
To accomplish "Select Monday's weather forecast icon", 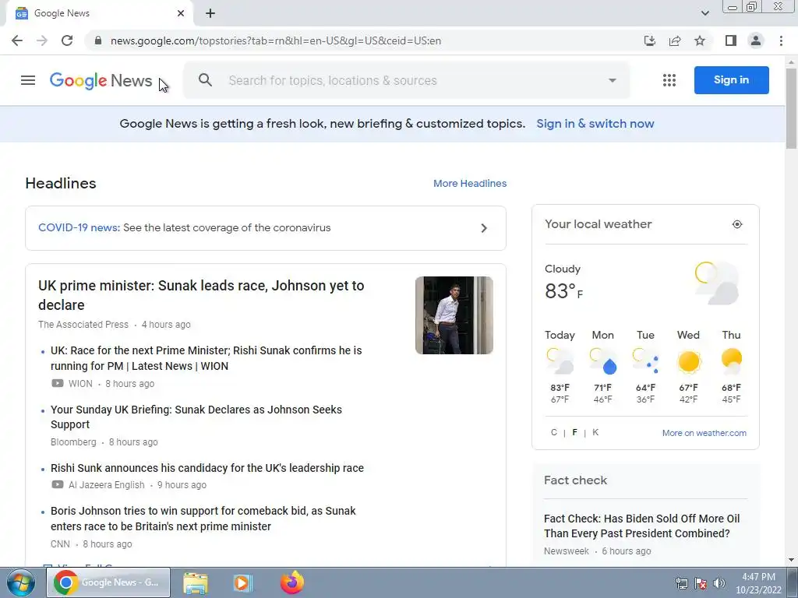I will click(x=603, y=361).
